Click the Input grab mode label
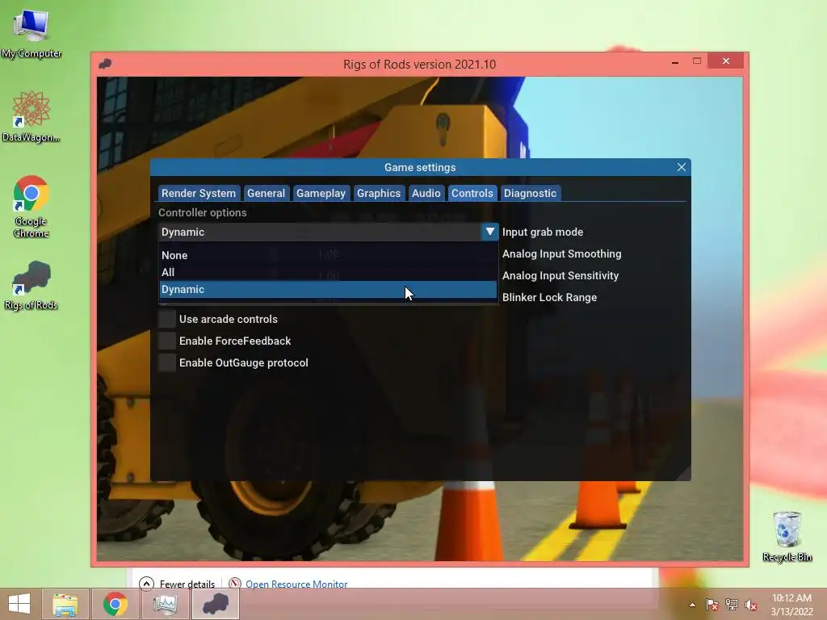Screen dimensions: 827x620 (x=543, y=232)
